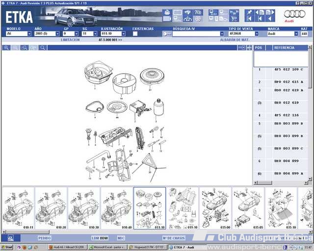Click the key icon next to Búsqueda IV

click(167, 34)
